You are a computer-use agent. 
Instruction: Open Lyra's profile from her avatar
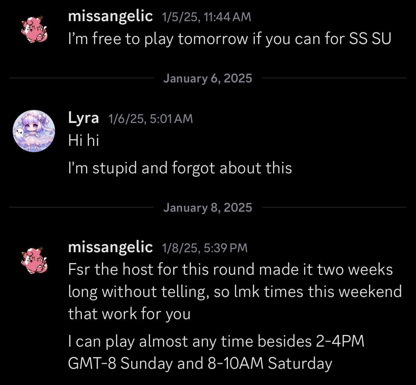[34, 131]
